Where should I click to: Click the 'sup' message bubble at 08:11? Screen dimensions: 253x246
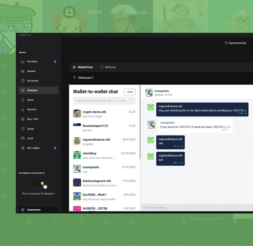[x=171, y=159]
